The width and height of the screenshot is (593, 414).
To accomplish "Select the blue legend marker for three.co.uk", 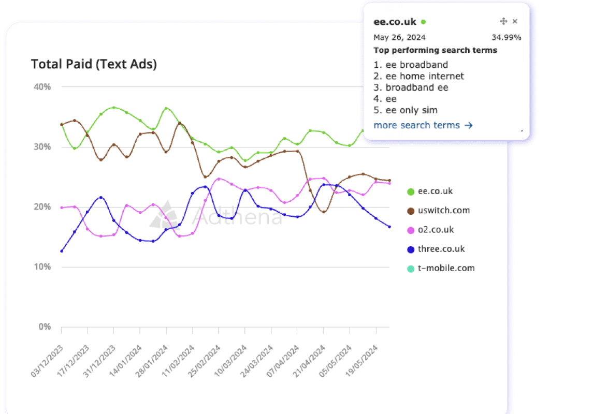I will click(x=412, y=248).
